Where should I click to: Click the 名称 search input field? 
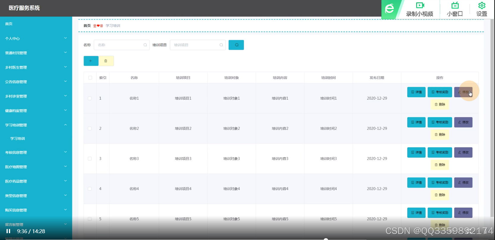[122, 45]
